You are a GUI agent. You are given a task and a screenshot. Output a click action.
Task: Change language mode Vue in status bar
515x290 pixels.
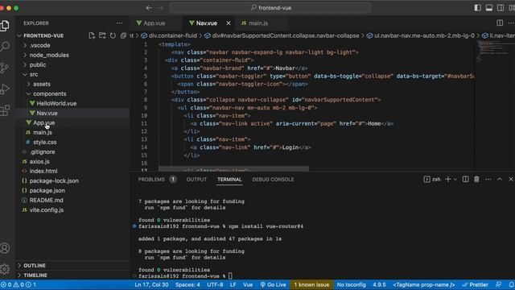[x=248, y=284]
